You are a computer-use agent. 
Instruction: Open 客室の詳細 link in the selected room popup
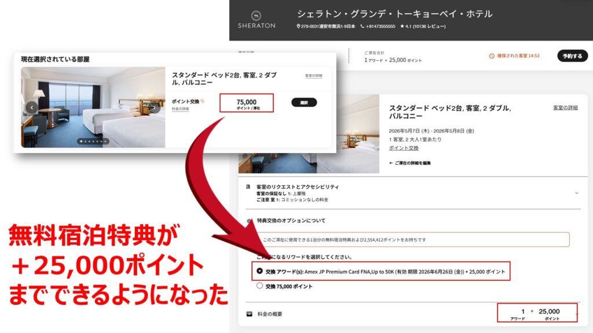313,76
